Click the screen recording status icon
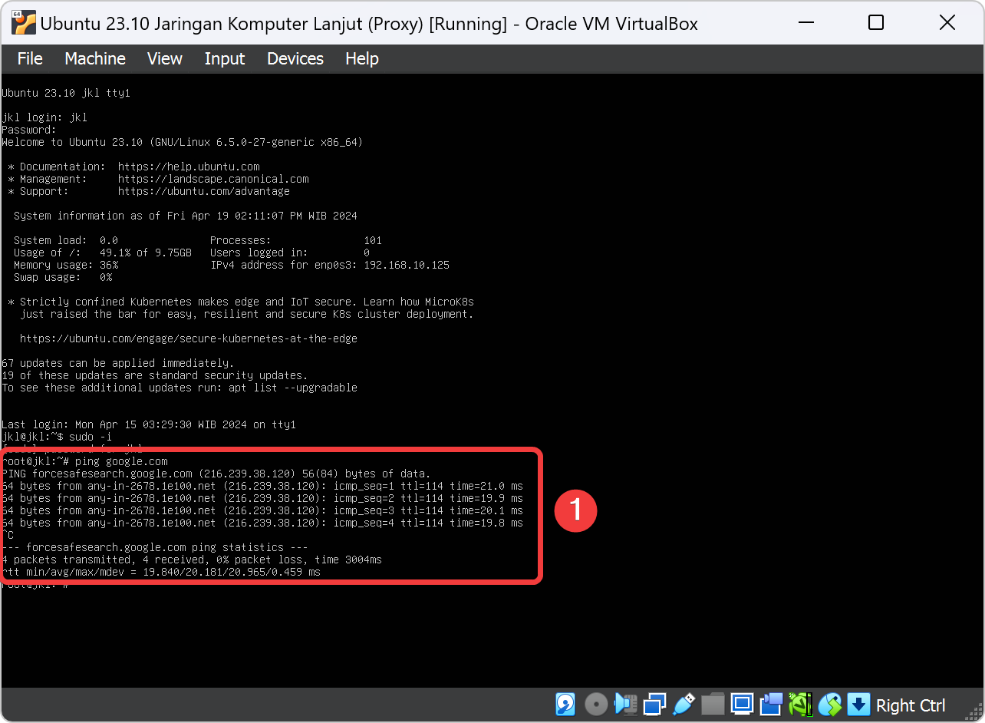This screenshot has height=723, width=985. click(x=771, y=704)
